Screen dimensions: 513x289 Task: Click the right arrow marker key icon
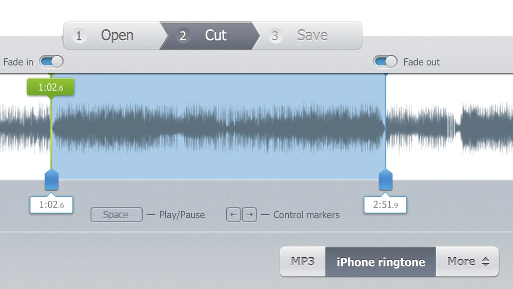[x=250, y=215]
